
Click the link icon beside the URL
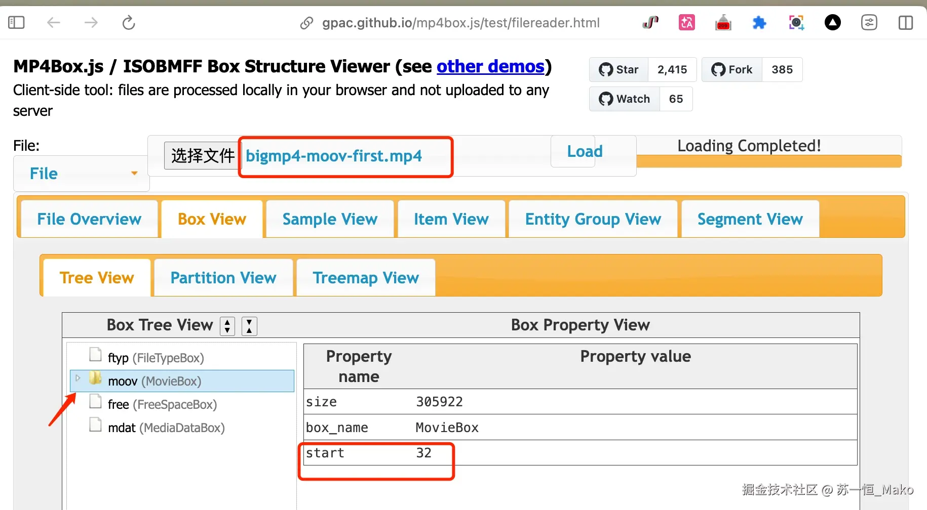tap(306, 23)
